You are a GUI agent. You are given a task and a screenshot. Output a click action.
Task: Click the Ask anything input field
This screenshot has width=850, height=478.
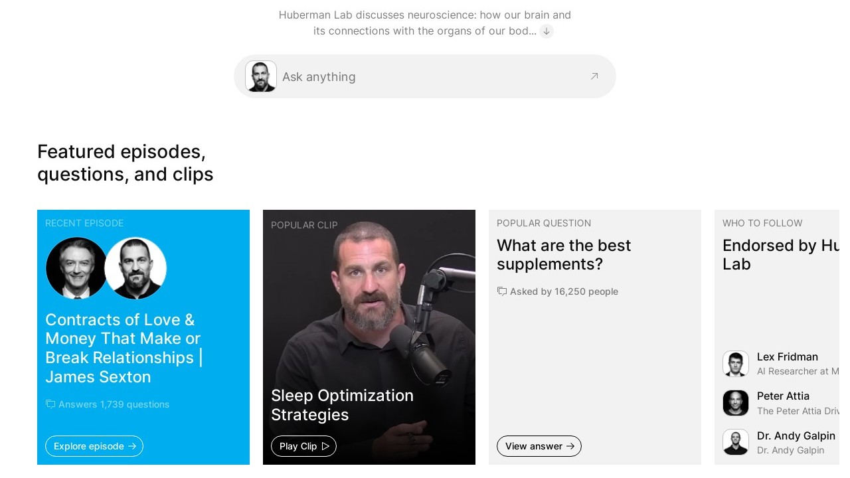(425, 77)
